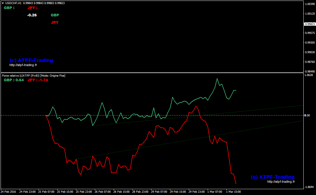Click the 'GBP :' header label
The width and height of the screenshot is (316, 195).
click(x=9, y=8)
